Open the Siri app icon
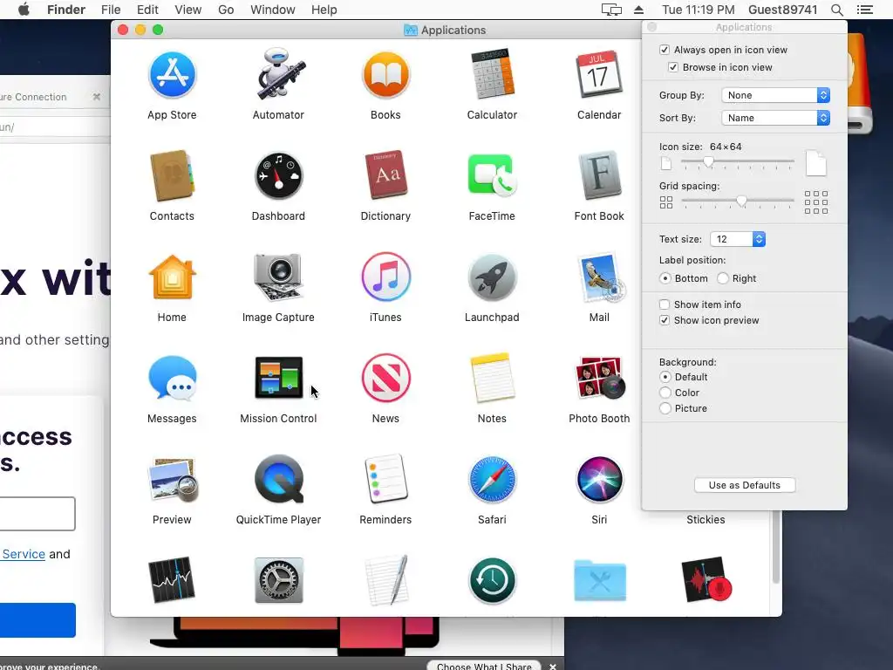Viewport: 893px width, 670px height. tap(599, 479)
